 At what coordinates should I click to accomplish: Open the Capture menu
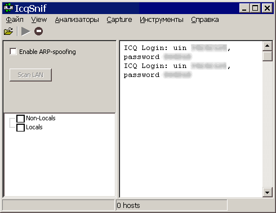119,20
